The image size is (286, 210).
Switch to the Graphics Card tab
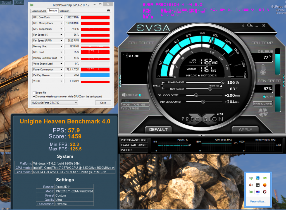coord(39,11)
